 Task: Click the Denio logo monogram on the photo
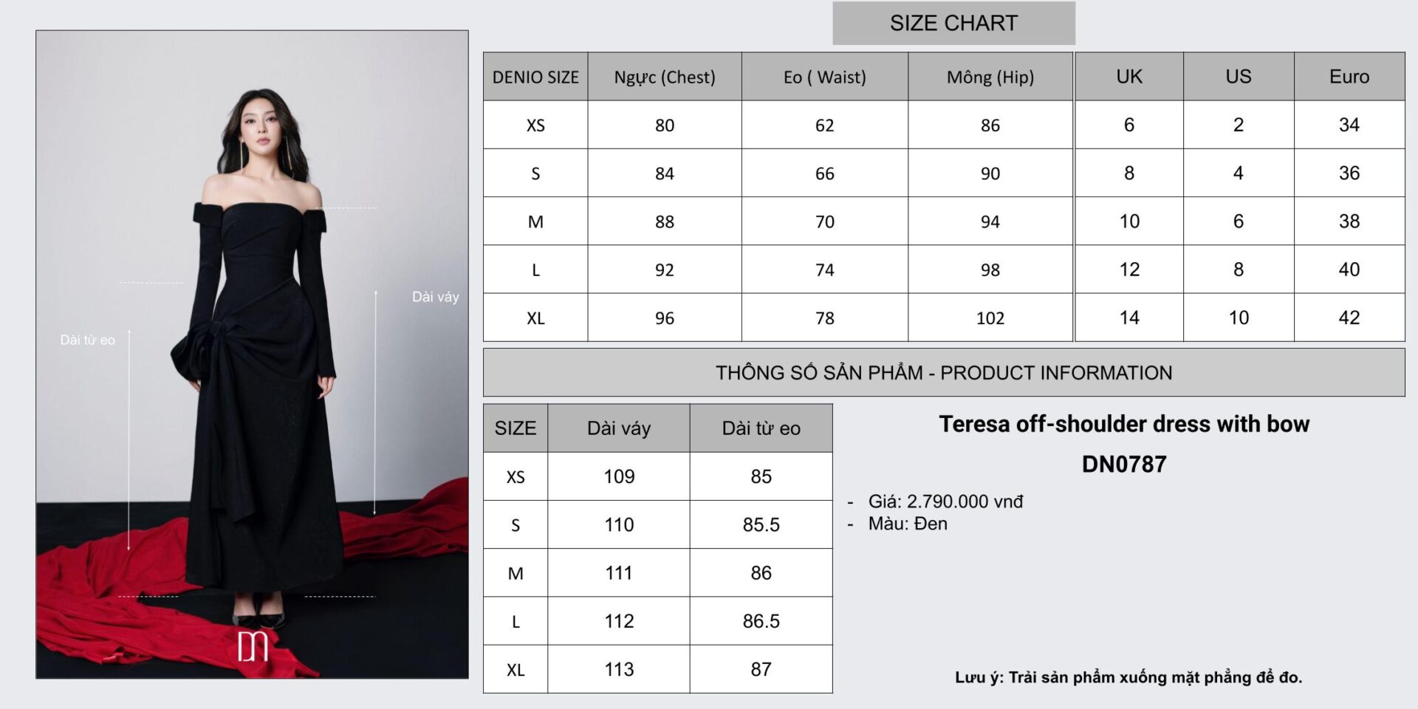253,646
